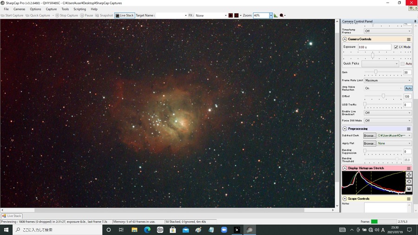This screenshot has width=418, height=235.
Task: Launch File Explorer from the taskbar
Action: [134, 230]
